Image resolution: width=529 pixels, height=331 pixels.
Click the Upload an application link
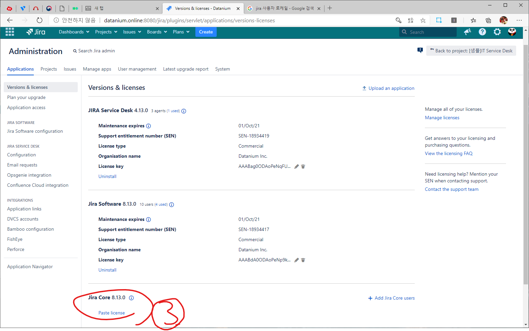[x=388, y=88]
